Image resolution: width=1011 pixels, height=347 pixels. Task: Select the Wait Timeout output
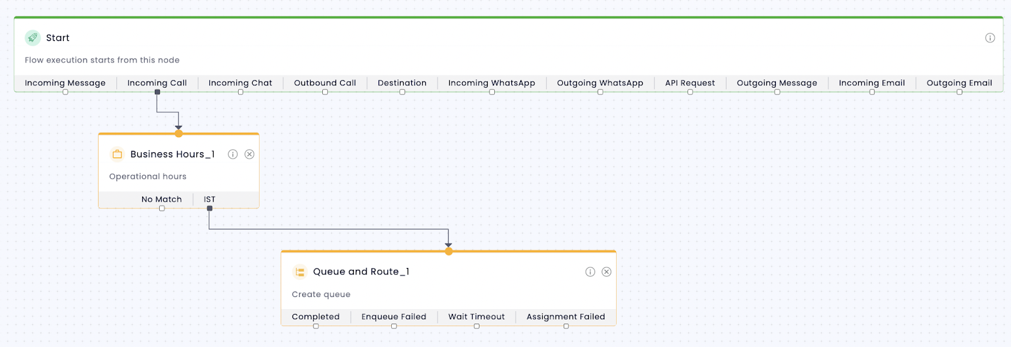[x=476, y=317]
